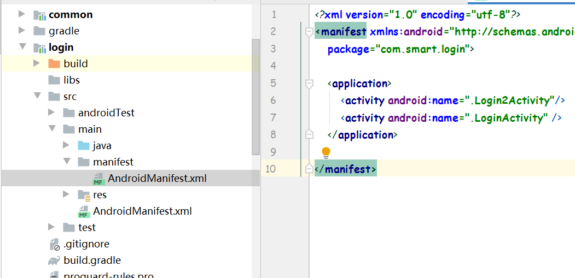Select the gradle folder label
This screenshot has height=278, width=575.
point(64,31)
